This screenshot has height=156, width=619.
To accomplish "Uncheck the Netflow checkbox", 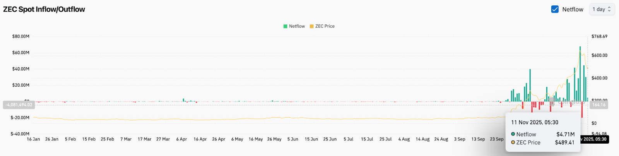I will click(x=555, y=9).
